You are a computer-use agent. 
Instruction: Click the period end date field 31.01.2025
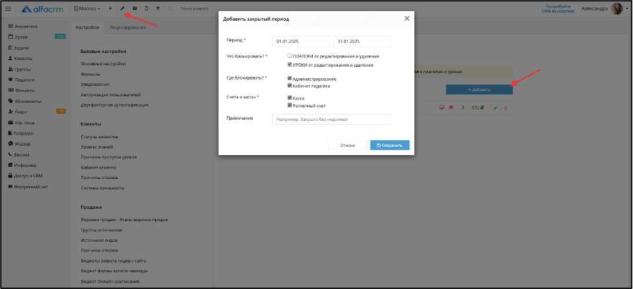tap(362, 41)
